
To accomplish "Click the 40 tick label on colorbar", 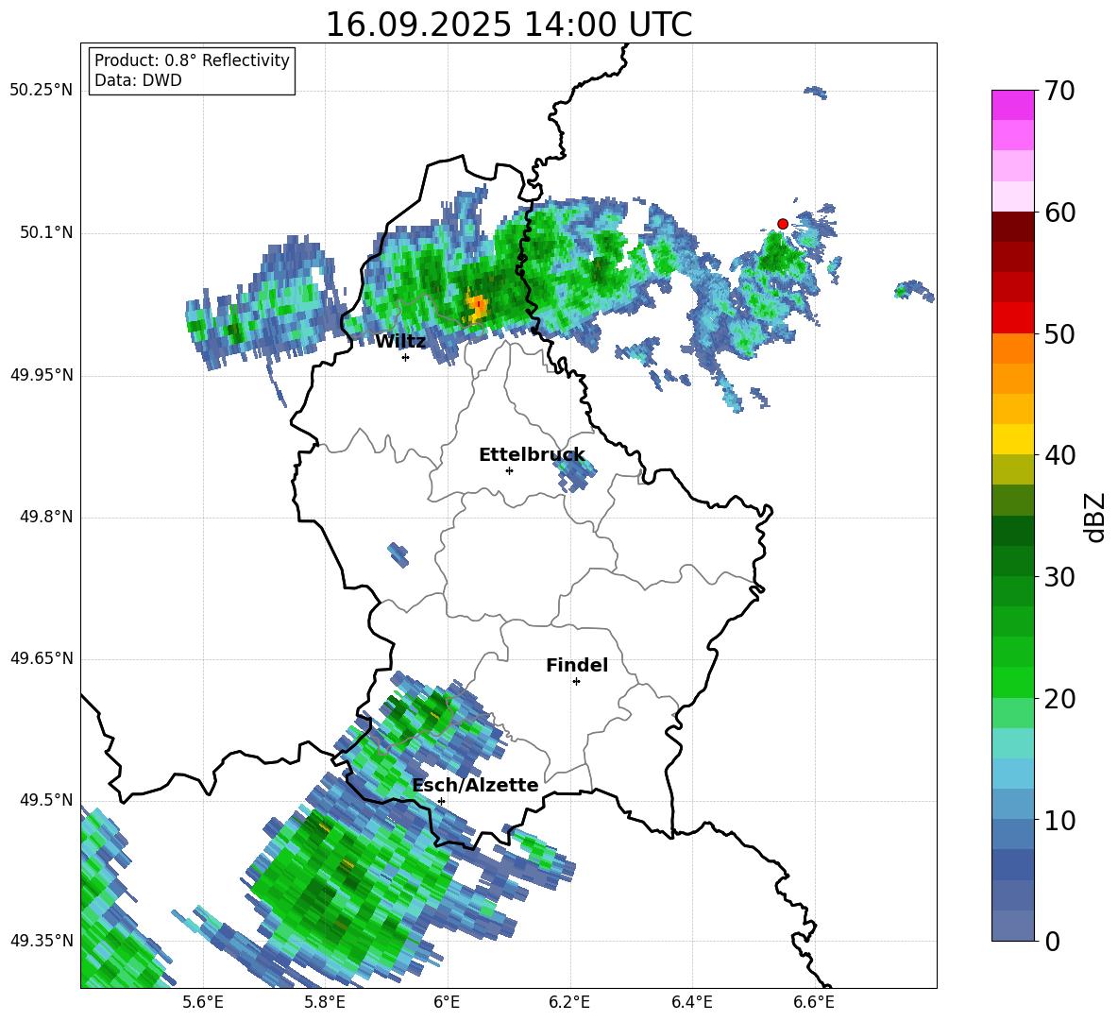I will click(x=1059, y=455).
